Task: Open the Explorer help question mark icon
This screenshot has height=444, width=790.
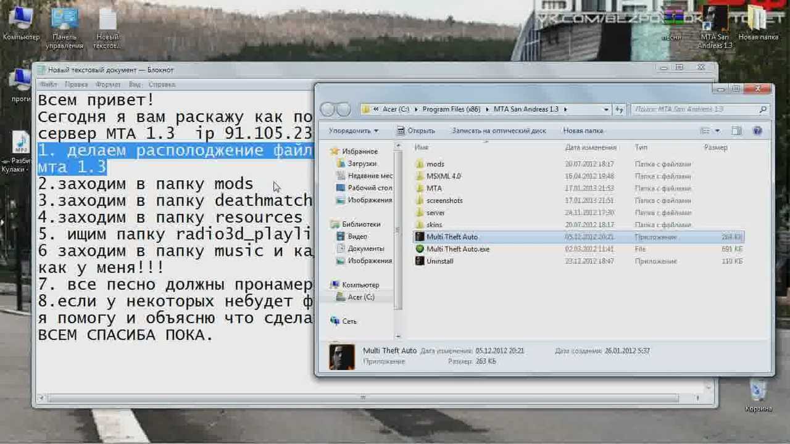Action: click(x=757, y=131)
